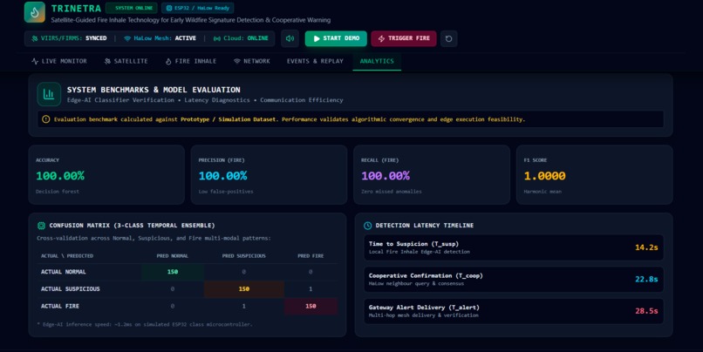Click the bar chart benchmarks icon
Screen dimensions: 703x352
(49, 94)
